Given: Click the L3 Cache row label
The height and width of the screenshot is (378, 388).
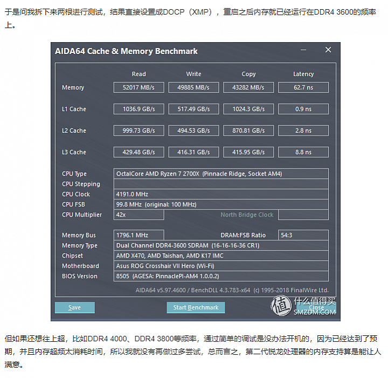Looking at the screenshot, I should pos(74,152).
